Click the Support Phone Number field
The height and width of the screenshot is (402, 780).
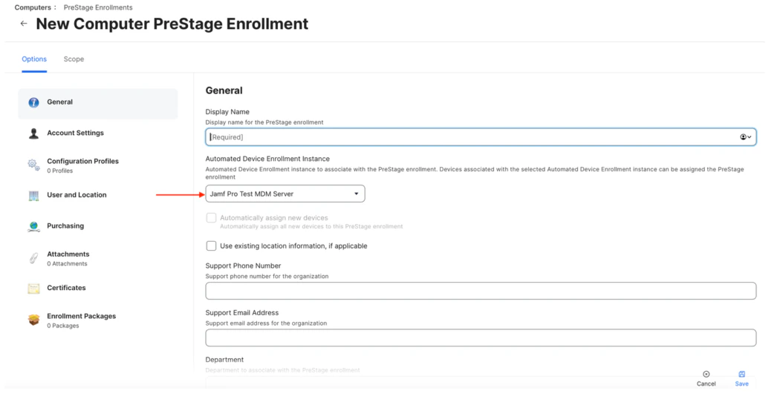481,291
